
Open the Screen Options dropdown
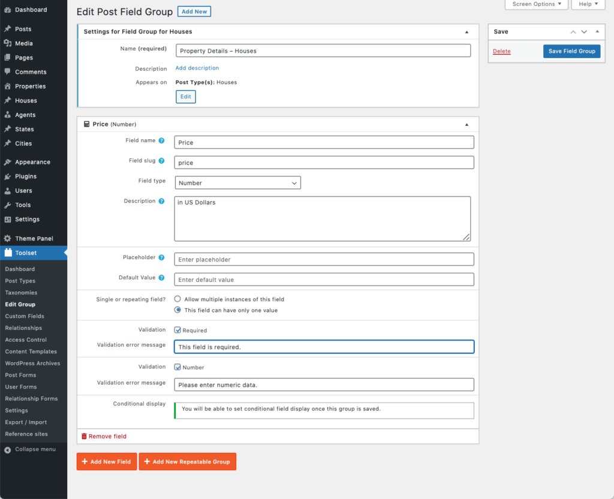click(537, 4)
